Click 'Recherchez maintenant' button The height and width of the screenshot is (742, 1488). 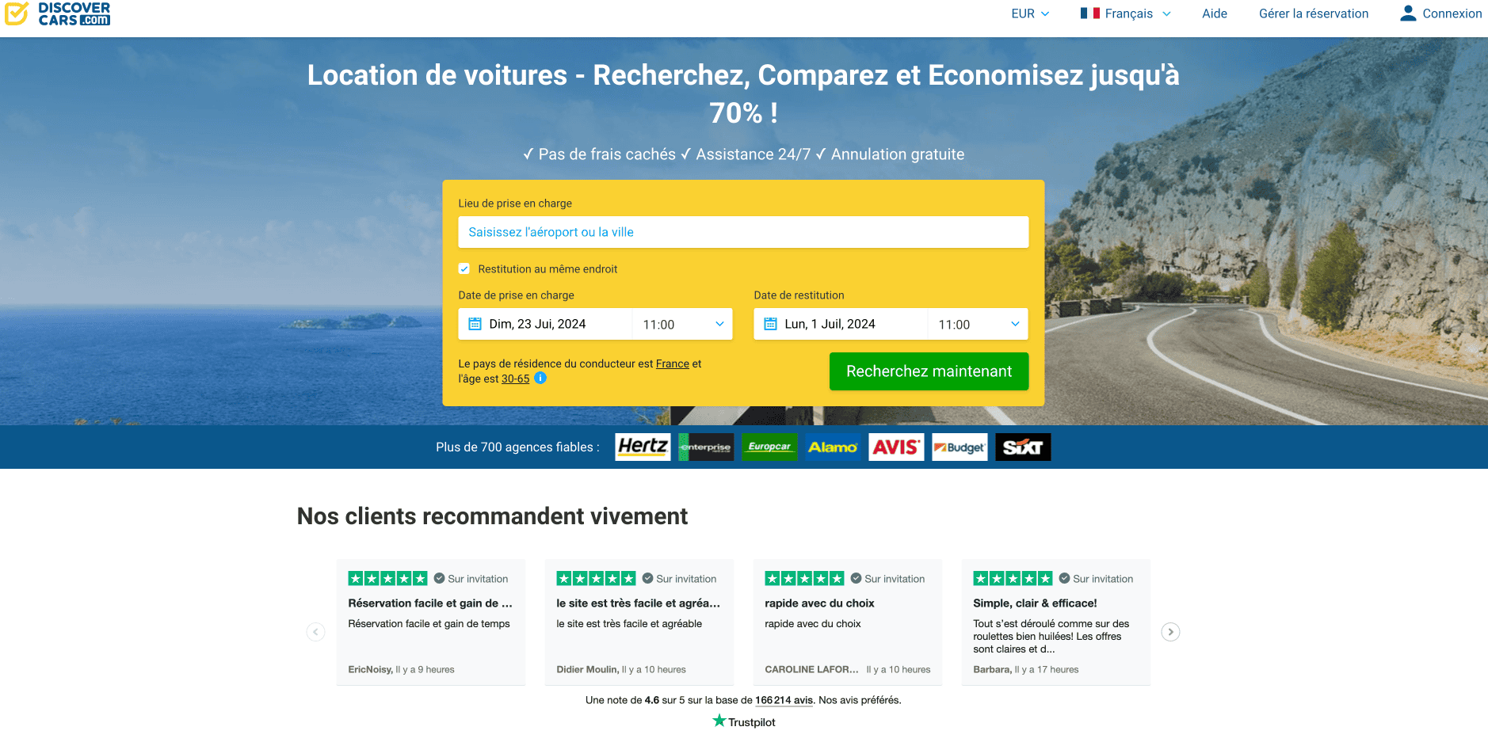(x=929, y=371)
